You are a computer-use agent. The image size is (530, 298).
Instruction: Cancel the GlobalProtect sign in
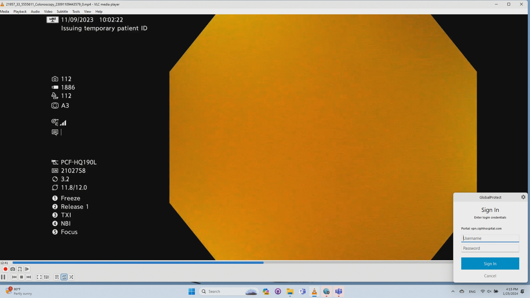(490, 276)
